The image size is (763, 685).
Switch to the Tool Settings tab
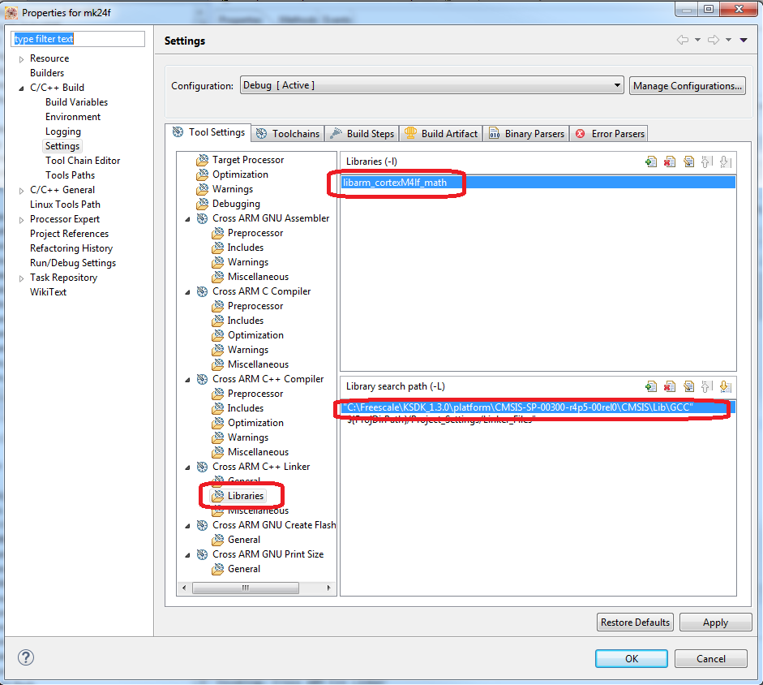pos(208,132)
